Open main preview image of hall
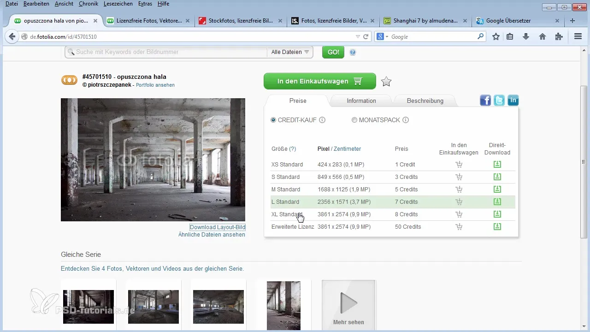Screen dimensions: 590x332 point(153,160)
